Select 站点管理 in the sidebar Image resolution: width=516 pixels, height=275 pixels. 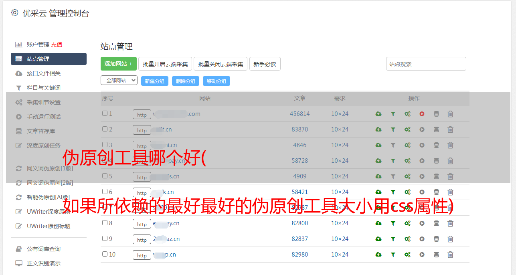49,59
